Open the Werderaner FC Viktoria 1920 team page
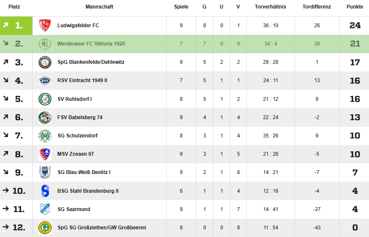 coord(91,44)
